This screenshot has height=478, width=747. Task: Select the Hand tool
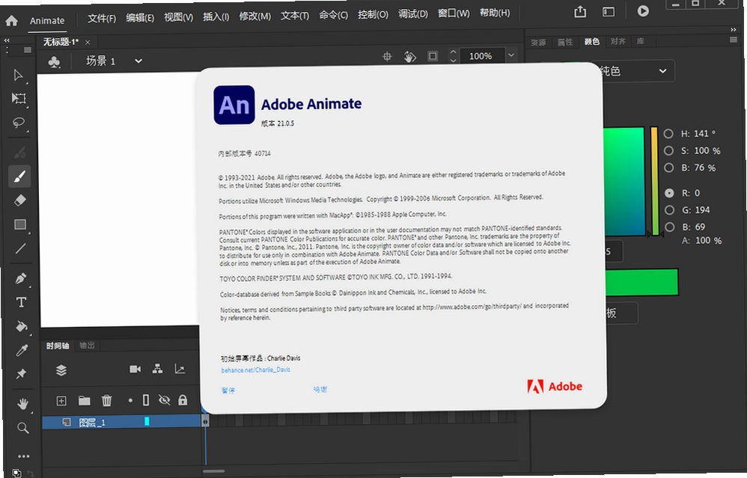tap(22, 404)
